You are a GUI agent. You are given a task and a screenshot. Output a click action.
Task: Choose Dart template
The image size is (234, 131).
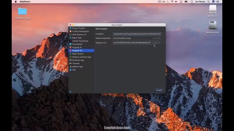pyautogui.click(x=81, y=70)
